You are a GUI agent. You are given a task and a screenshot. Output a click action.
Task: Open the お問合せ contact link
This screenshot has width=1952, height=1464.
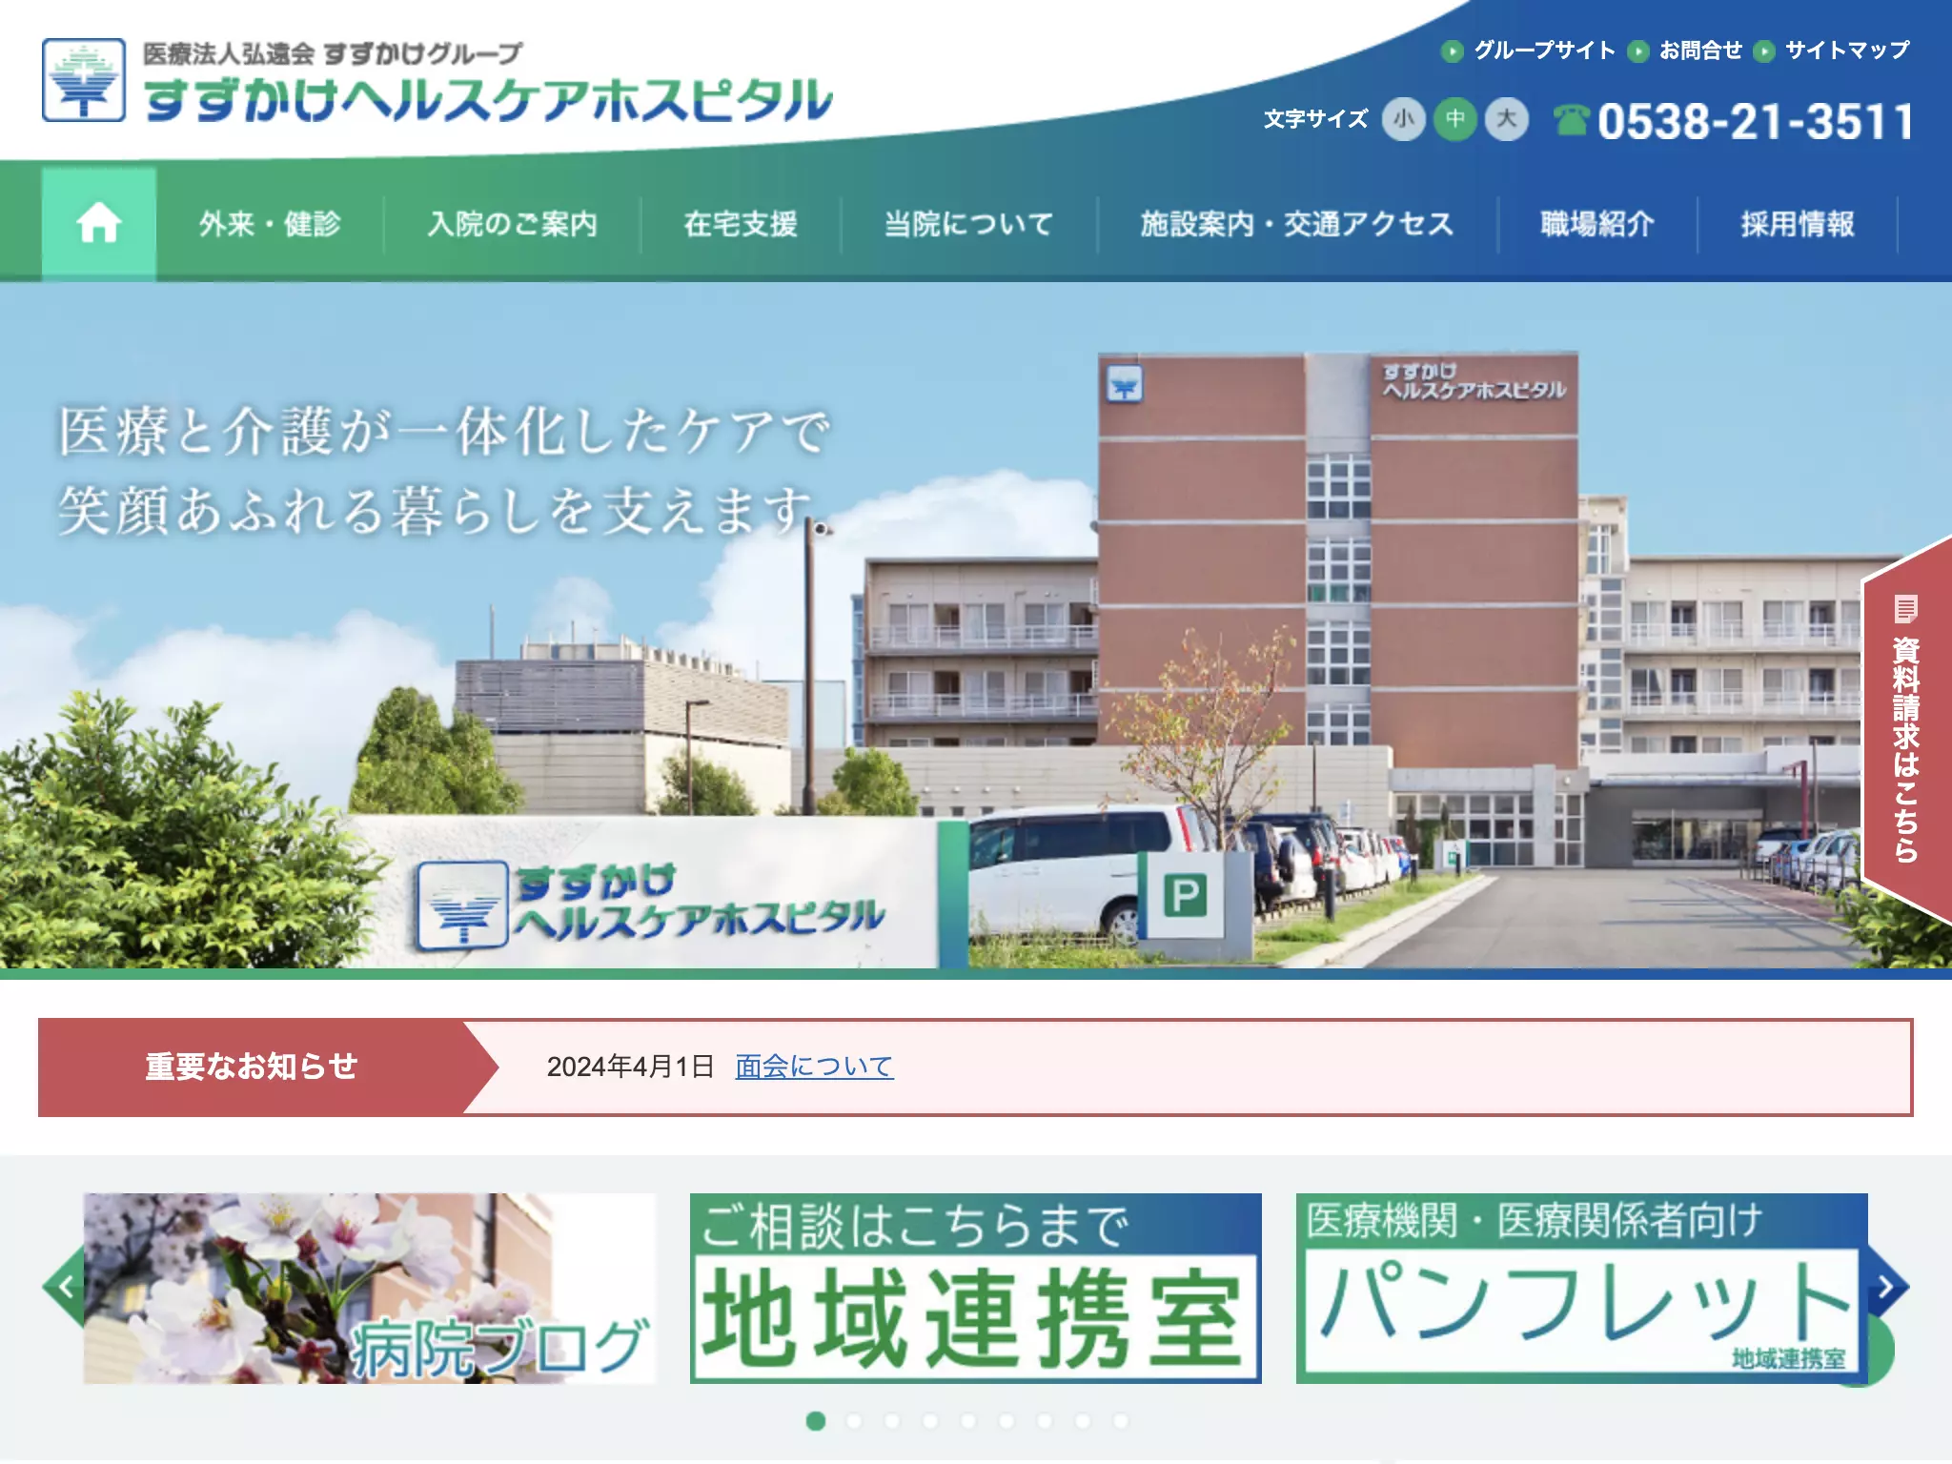coord(1700,51)
